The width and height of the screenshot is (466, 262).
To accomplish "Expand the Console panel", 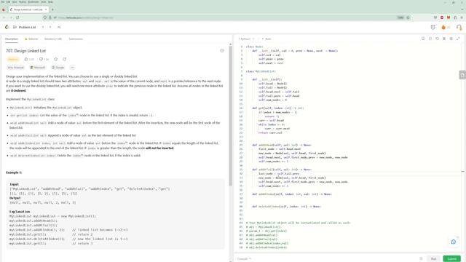I will point(244,259).
